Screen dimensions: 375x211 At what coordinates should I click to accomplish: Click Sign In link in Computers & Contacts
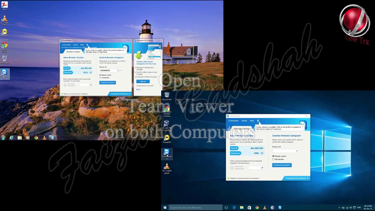click(x=138, y=89)
